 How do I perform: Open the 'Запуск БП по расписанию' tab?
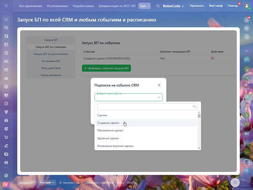coord(51,54)
